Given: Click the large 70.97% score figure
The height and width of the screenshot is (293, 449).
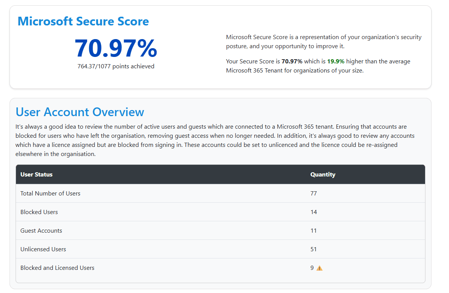Looking at the screenshot, I should coord(116,48).
